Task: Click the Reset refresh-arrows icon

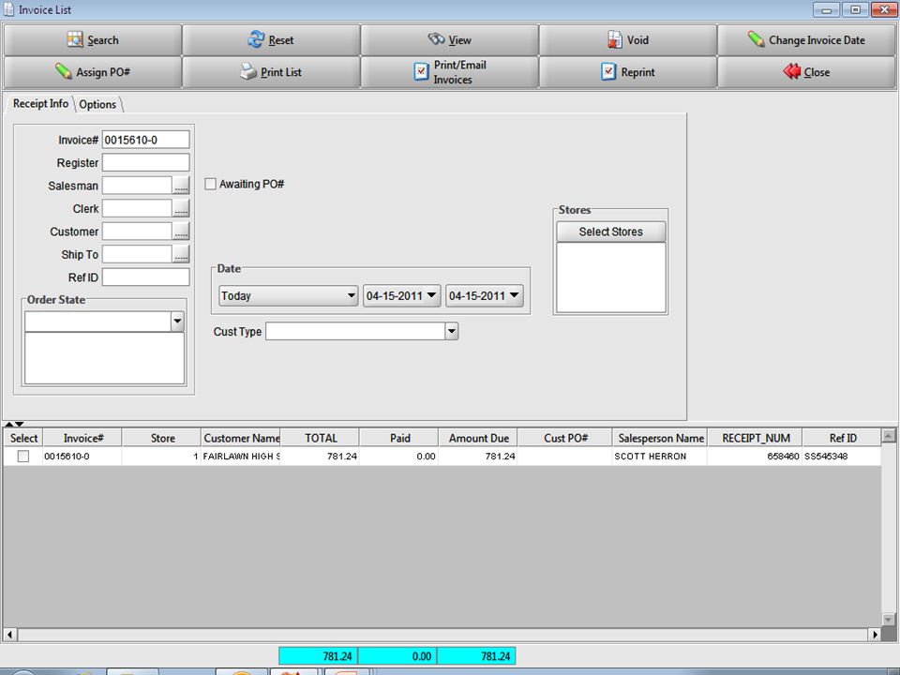Action: (256, 39)
